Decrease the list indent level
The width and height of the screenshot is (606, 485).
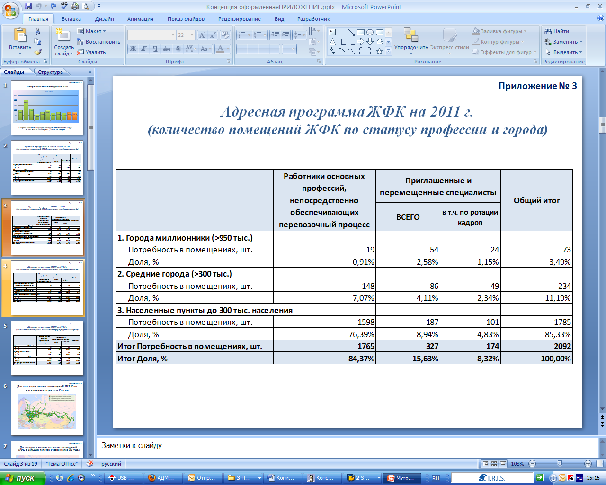(x=275, y=35)
